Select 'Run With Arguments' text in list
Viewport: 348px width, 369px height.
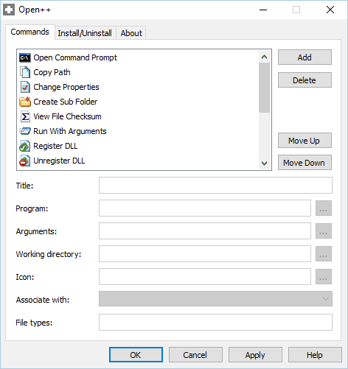[x=70, y=131]
